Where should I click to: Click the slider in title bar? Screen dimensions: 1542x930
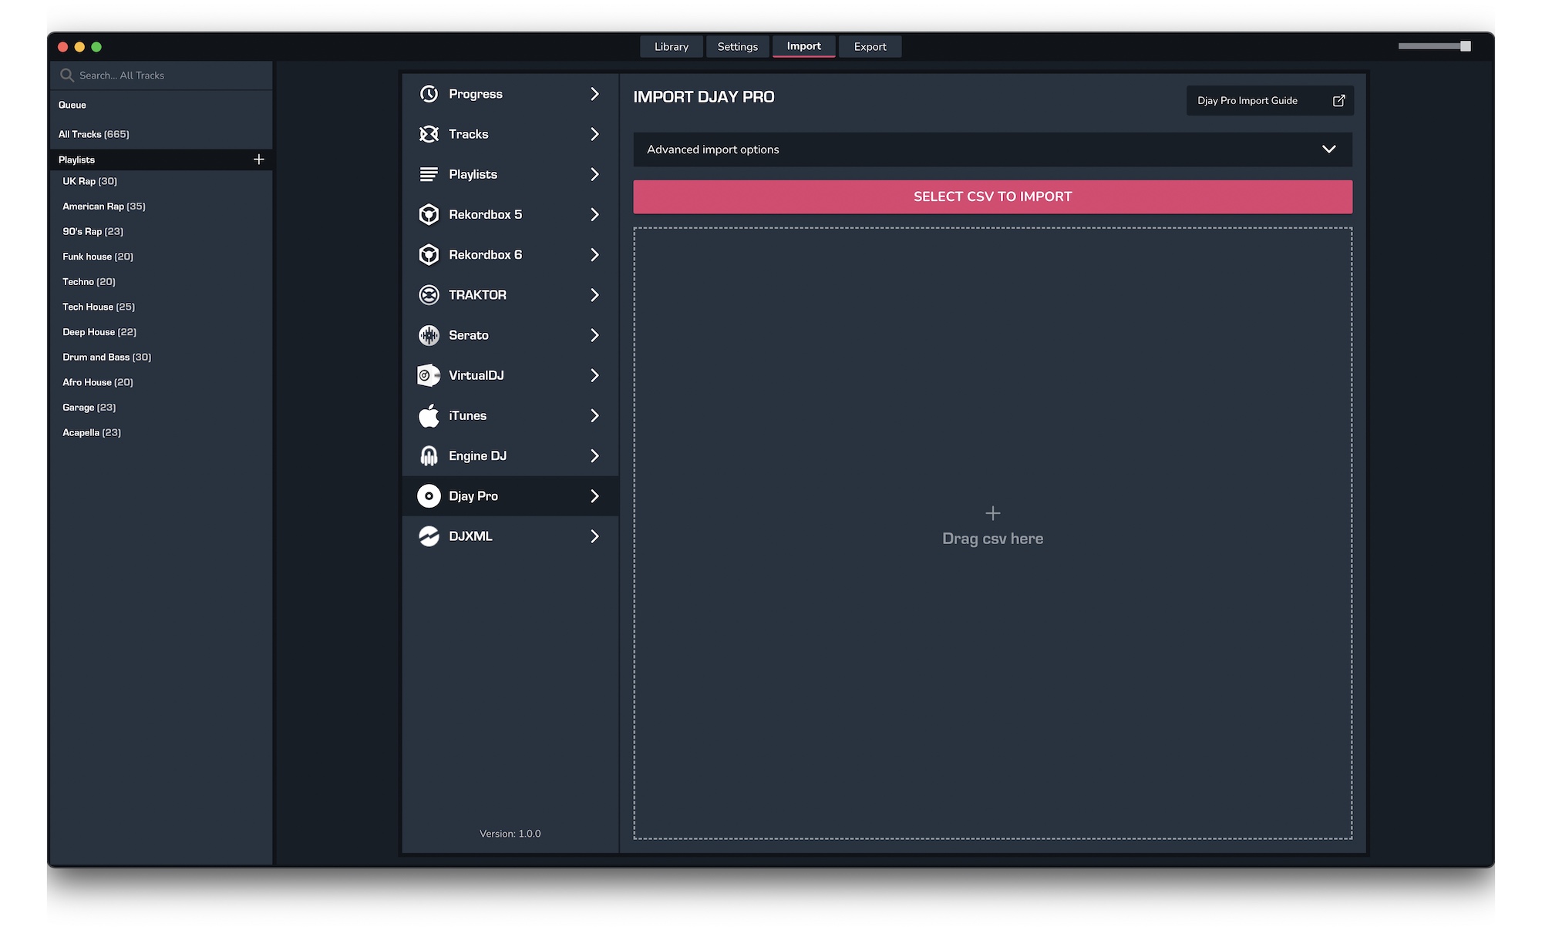point(1434,46)
